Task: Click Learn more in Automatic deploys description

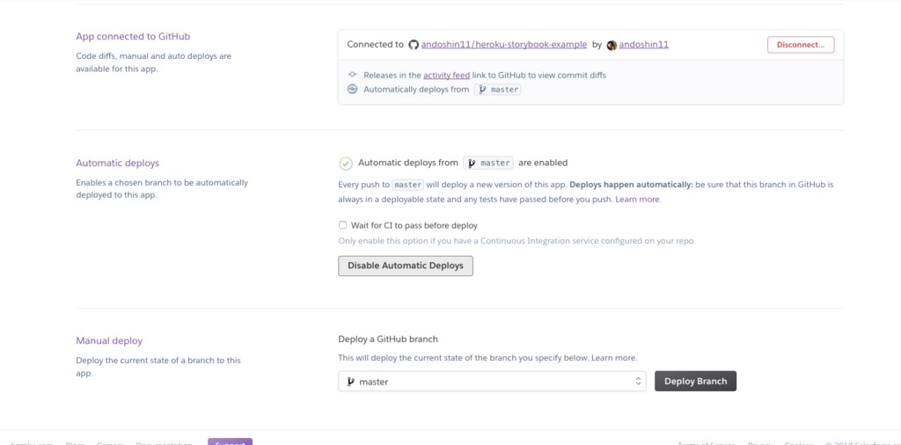Action: pyautogui.click(x=638, y=200)
